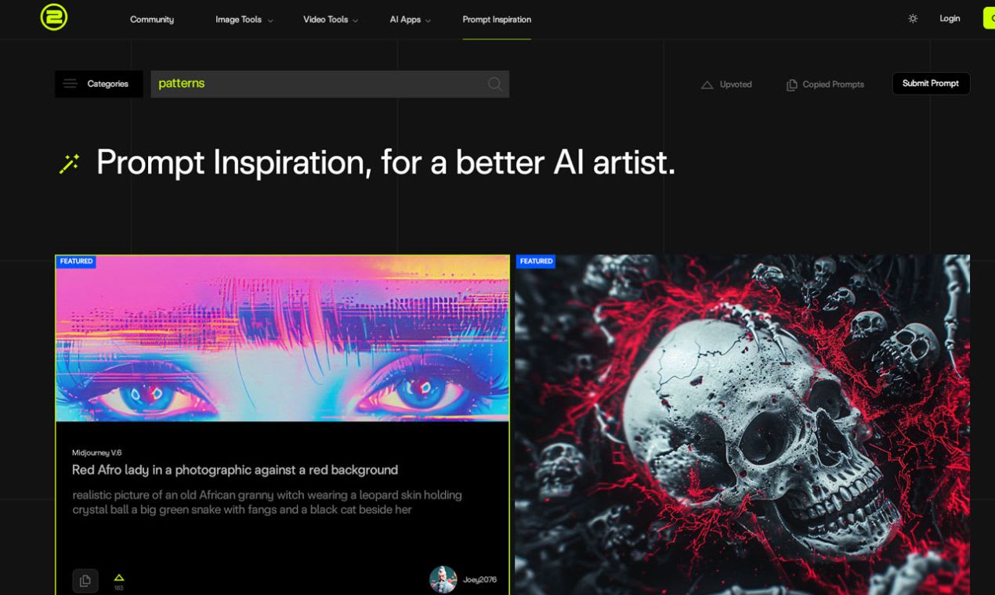Click the Submit Prompt button
This screenshot has width=995, height=595.
[x=931, y=84]
